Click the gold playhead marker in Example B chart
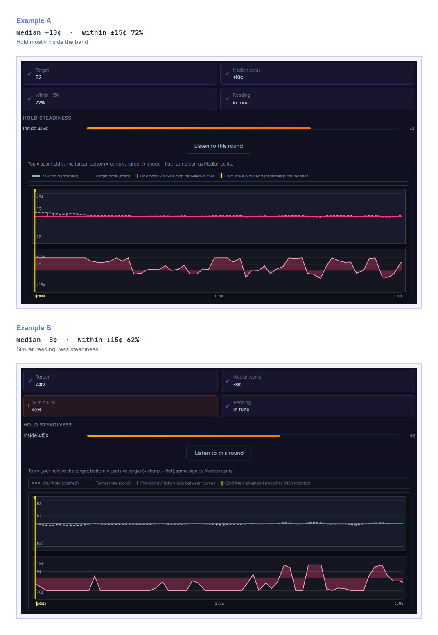 click(35, 497)
